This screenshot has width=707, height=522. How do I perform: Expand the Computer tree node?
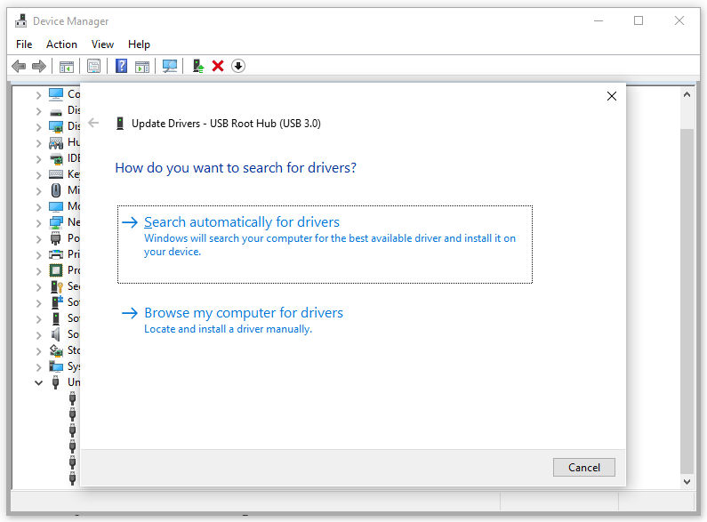coord(38,94)
